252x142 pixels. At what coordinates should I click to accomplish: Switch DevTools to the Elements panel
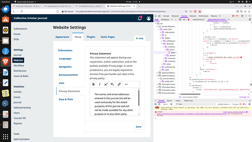[175, 16]
